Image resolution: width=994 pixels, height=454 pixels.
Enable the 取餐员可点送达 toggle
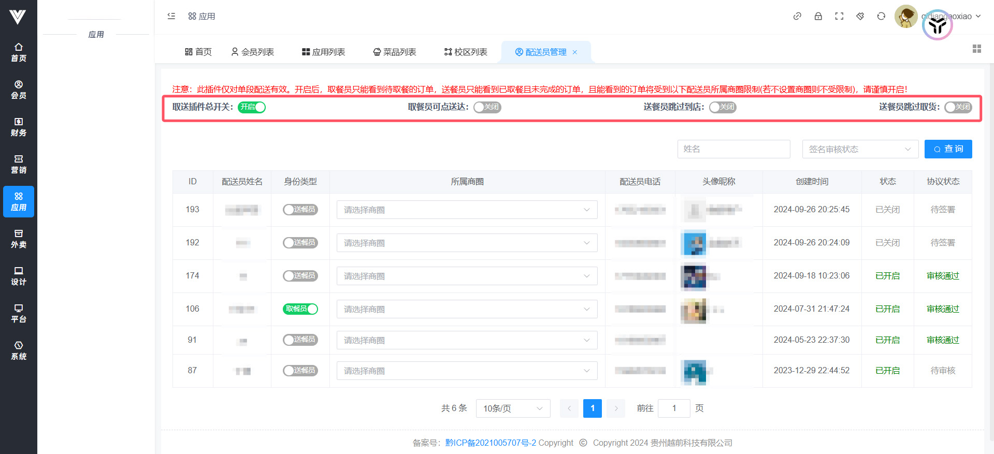click(x=487, y=107)
